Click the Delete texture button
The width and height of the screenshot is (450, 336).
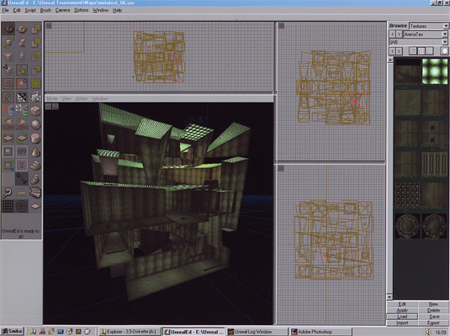tap(433, 311)
